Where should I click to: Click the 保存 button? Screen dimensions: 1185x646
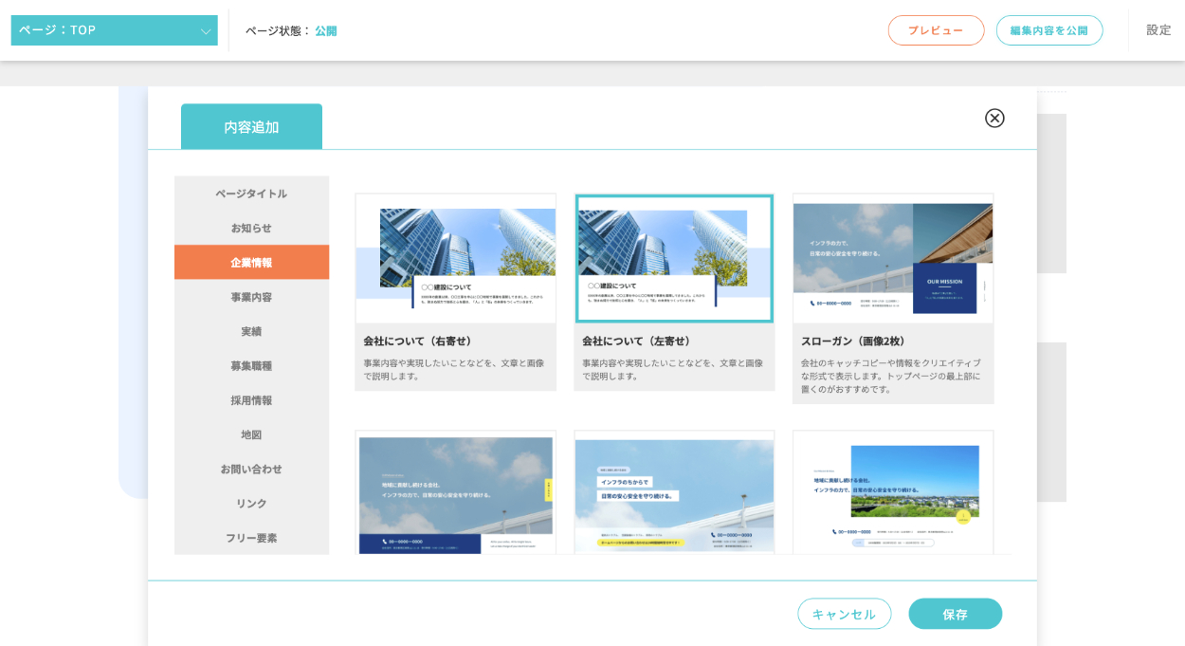coord(955,614)
